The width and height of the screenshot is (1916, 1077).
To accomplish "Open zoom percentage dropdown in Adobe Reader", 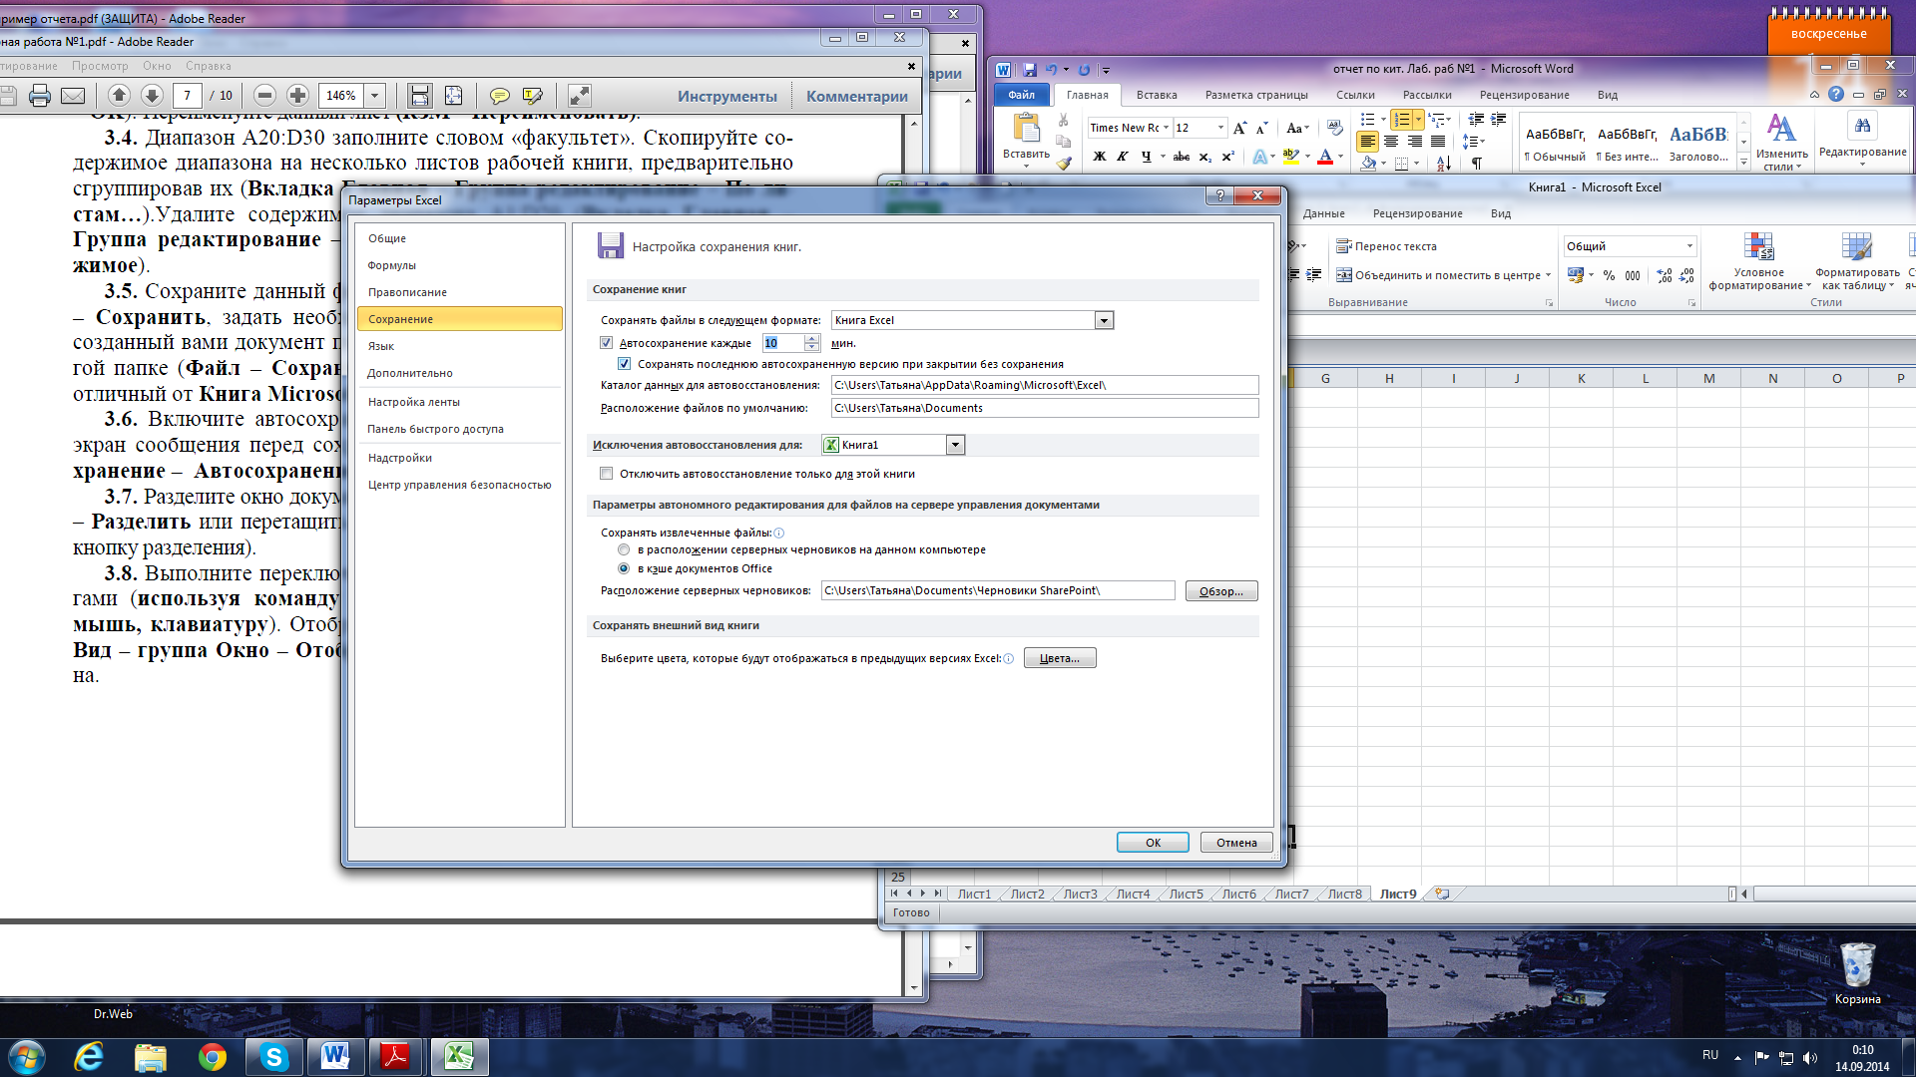I will 375,96.
